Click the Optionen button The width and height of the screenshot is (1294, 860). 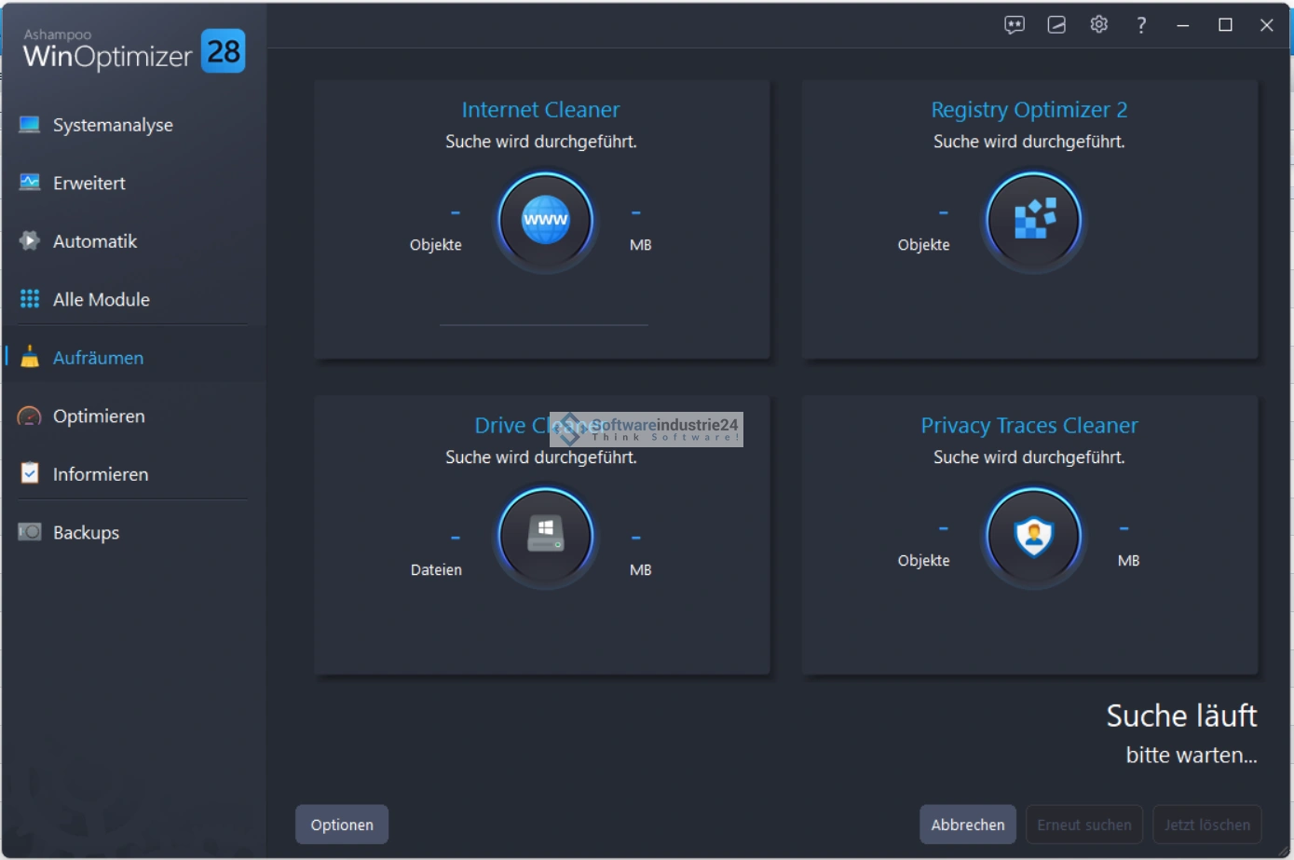coord(342,825)
